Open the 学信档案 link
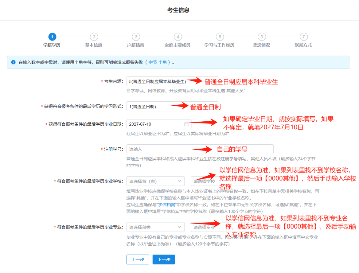 click(x=167, y=205)
